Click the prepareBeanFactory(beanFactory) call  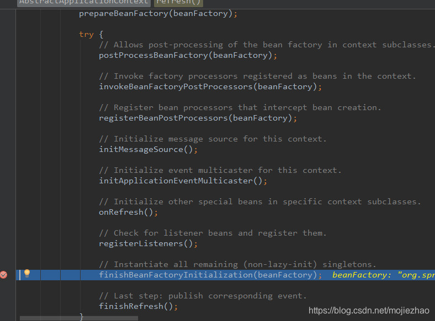click(x=158, y=14)
